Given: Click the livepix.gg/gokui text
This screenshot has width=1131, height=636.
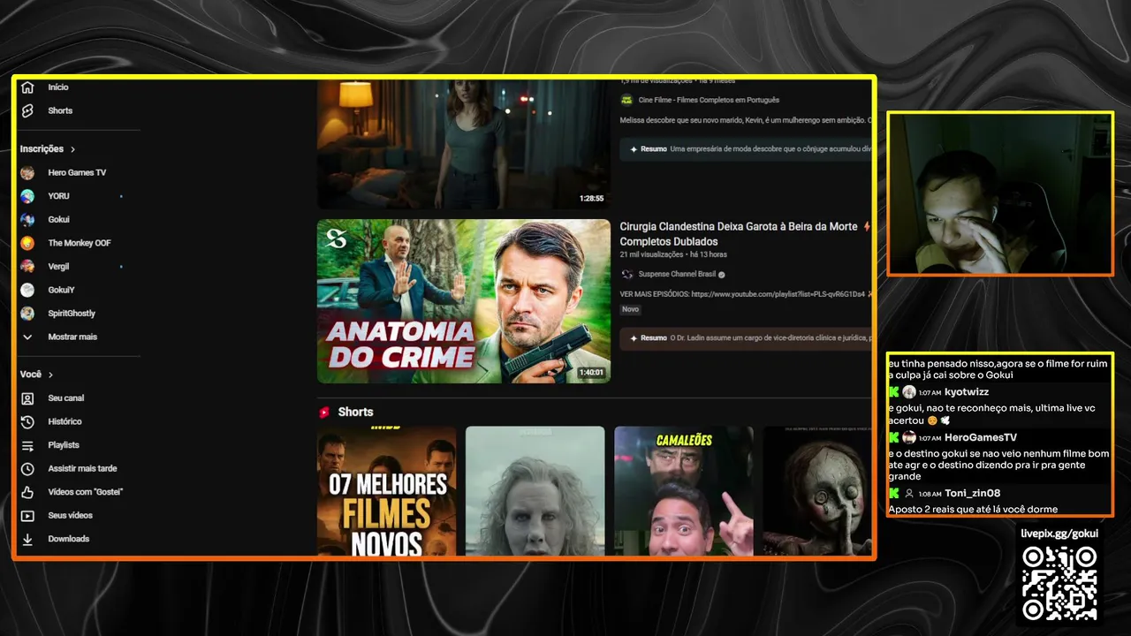Looking at the screenshot, I should [1059, 534].
